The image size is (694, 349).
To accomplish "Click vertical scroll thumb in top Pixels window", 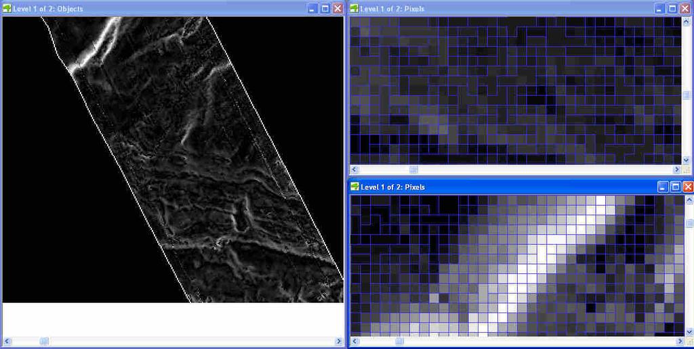I will pos(686,95).
